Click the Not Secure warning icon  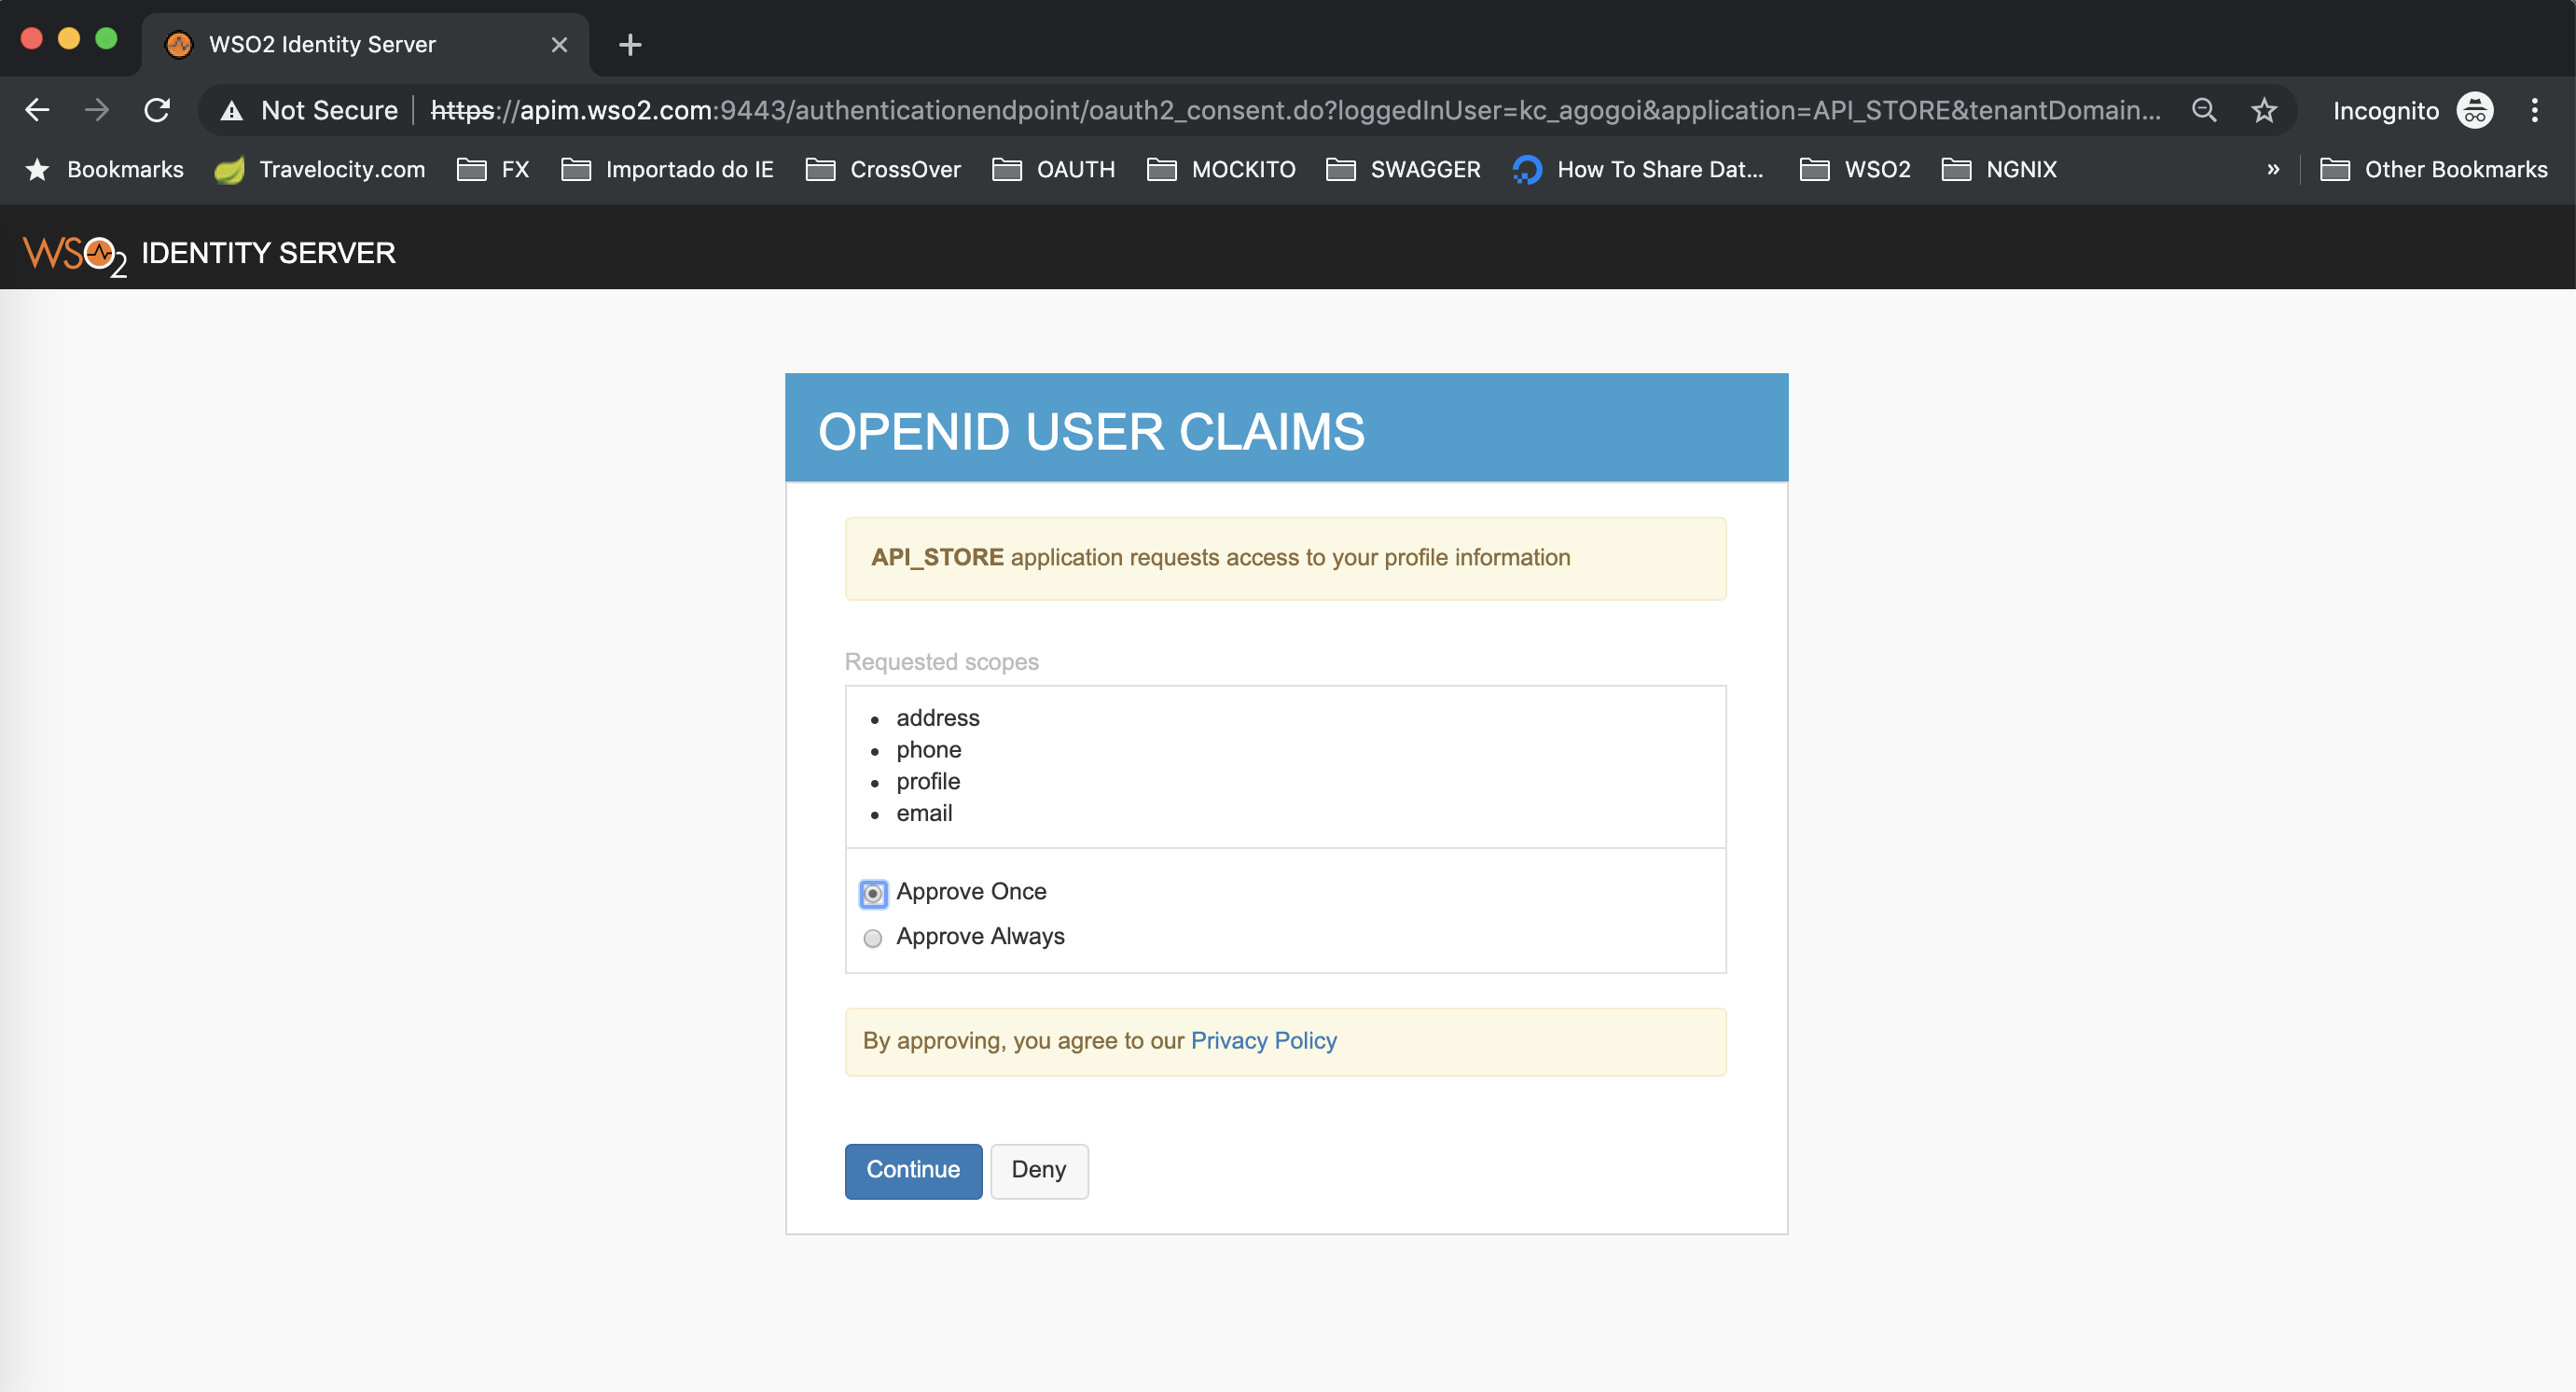point(232,110)
